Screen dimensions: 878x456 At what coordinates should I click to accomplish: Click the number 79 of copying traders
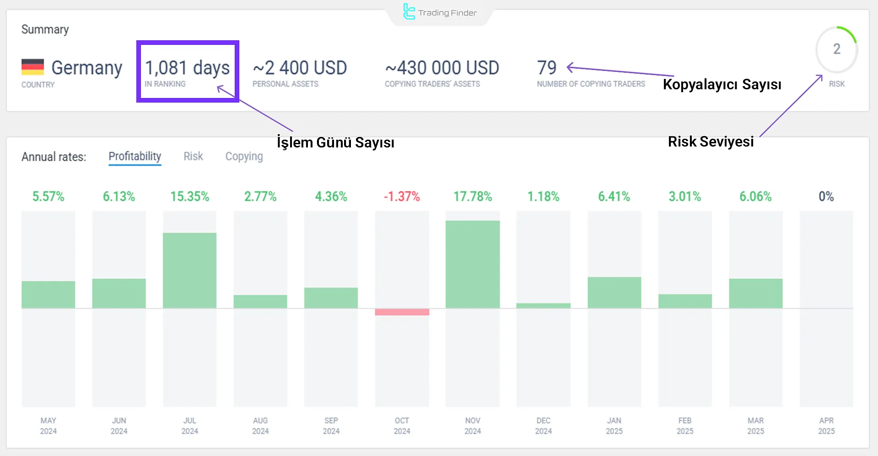tap(546, 68)
